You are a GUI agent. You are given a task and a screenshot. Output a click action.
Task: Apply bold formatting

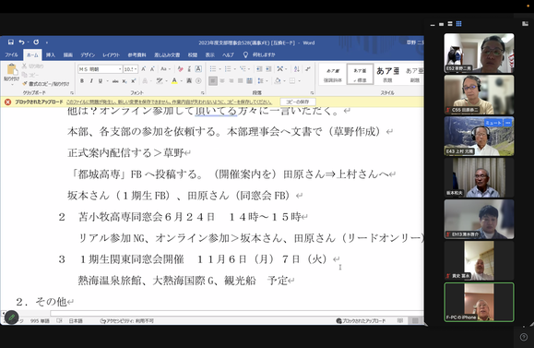pos(82,81)
